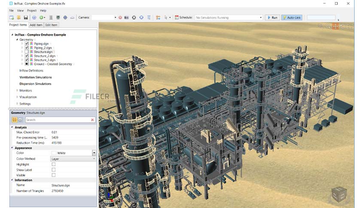Clear property search with the red X
The width and height of the screenshot is (359, 208).
(92, 120)
